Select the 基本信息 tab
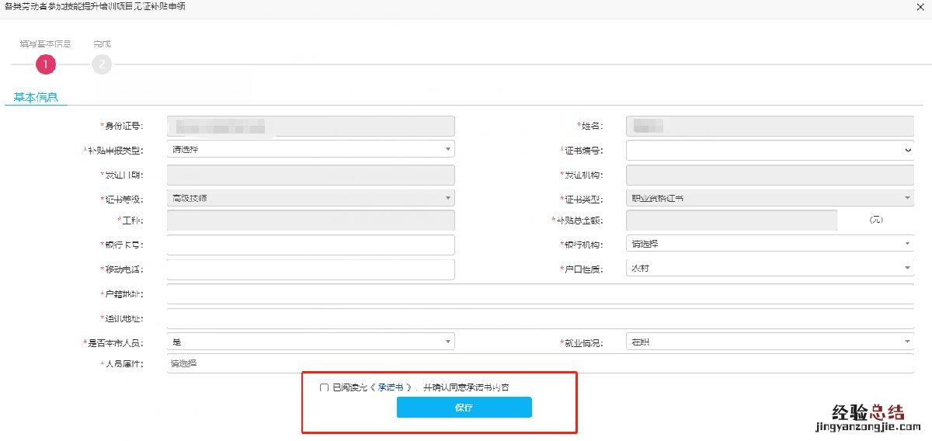Screen dimensions: 932x441 (36, 98)
